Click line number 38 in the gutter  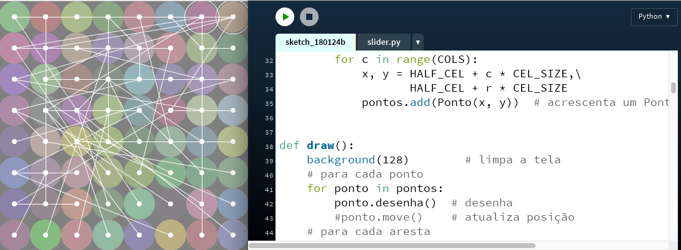(269, 147)
